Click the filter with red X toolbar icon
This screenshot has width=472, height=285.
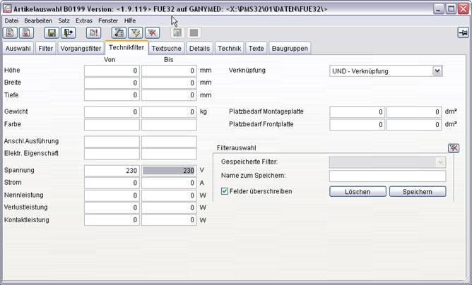coord(152,33)
